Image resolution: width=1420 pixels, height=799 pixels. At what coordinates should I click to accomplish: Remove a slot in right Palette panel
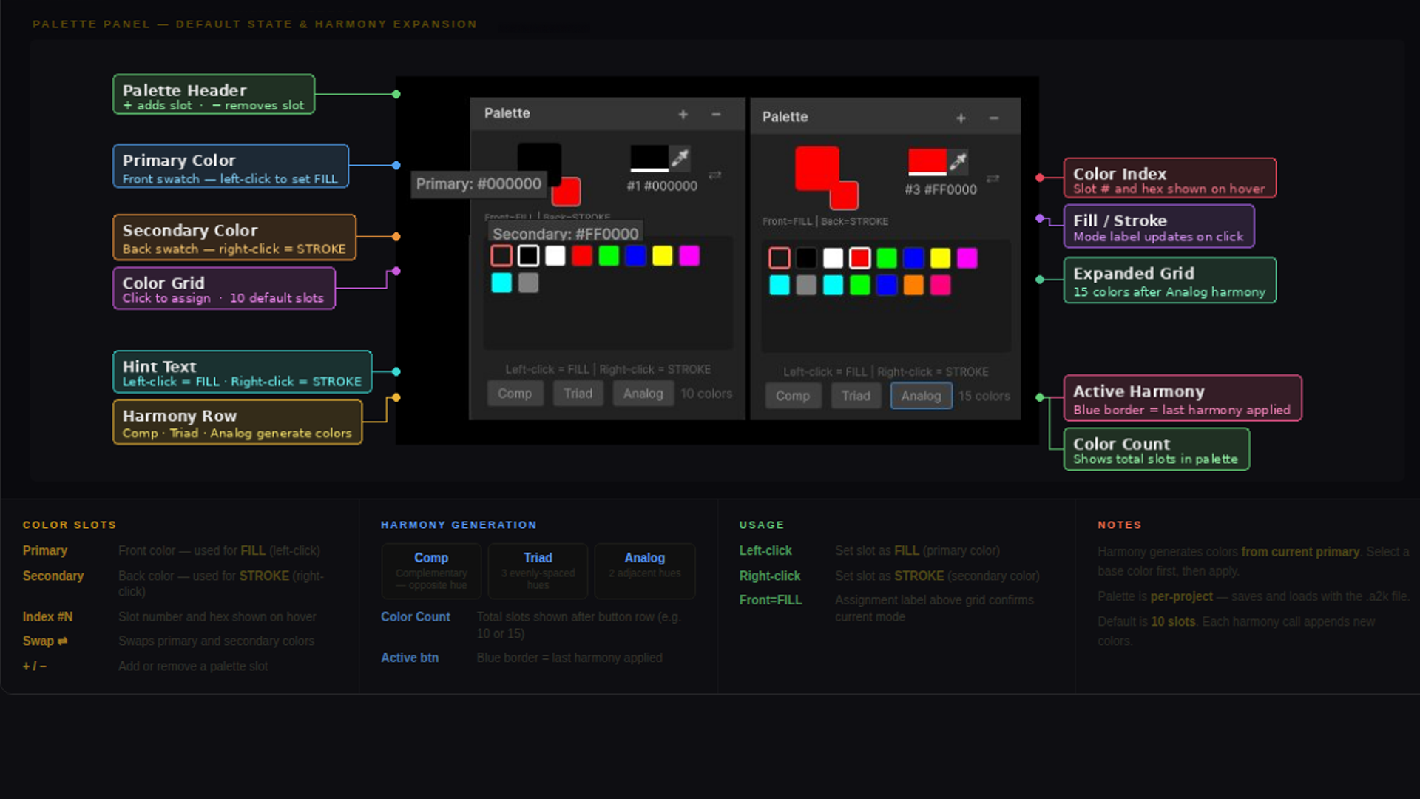994,118
